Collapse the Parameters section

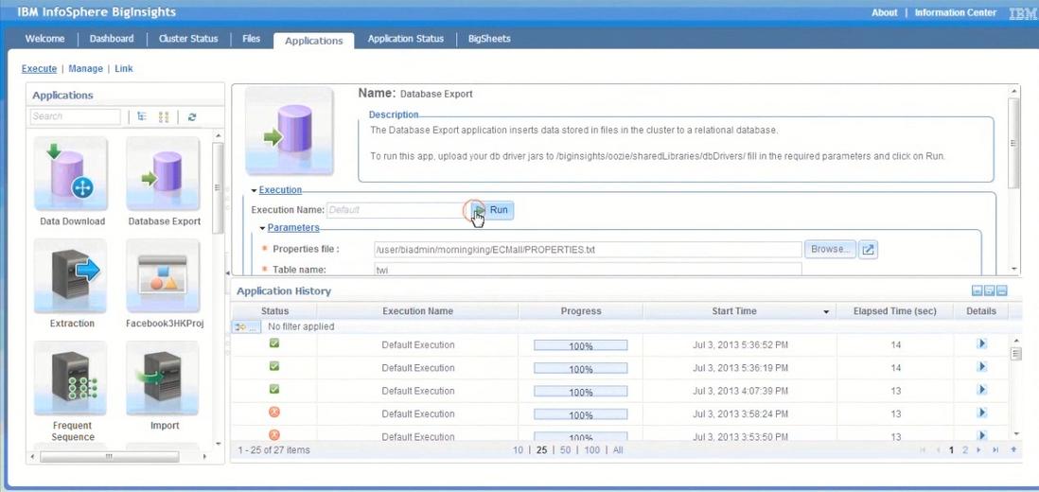(263, 228)
